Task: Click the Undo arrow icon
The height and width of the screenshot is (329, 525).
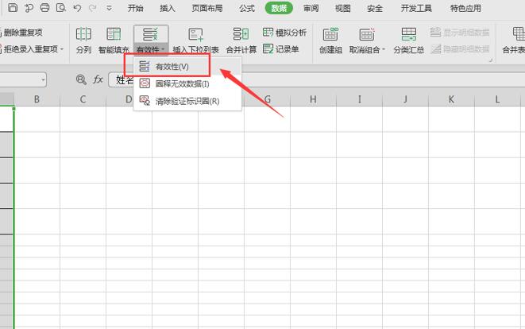Action: [x=77, y=8]
